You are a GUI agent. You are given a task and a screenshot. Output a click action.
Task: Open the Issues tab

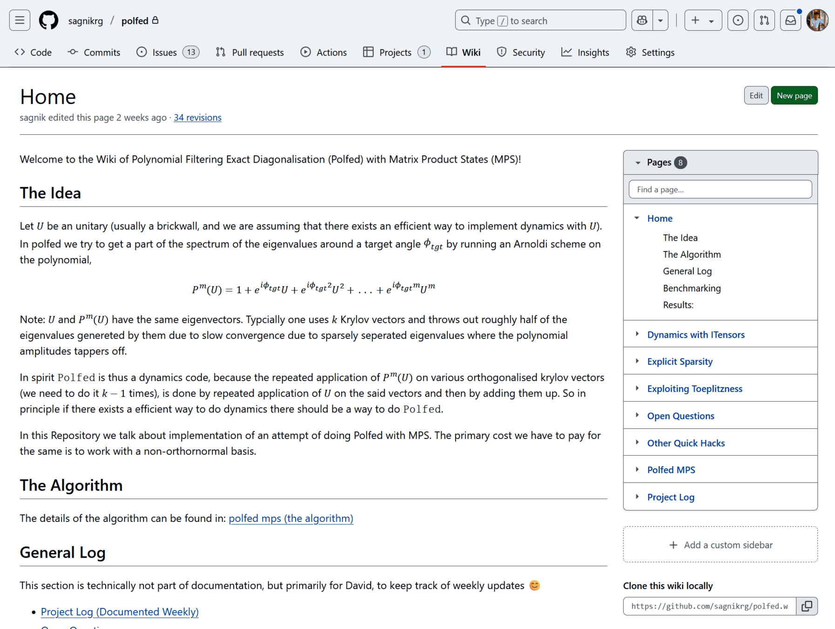click(x=168, y=52)
